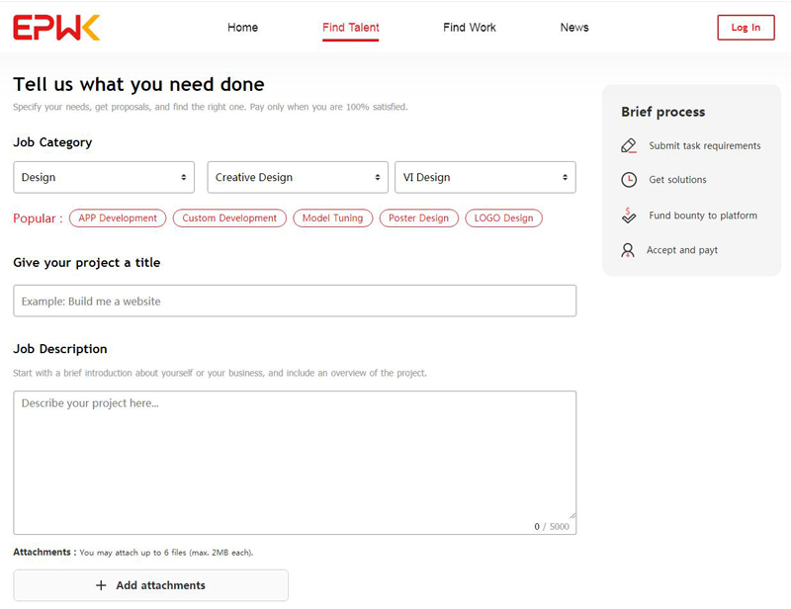
Task: Choose the Custom Development tag
Action: point(229,218)
